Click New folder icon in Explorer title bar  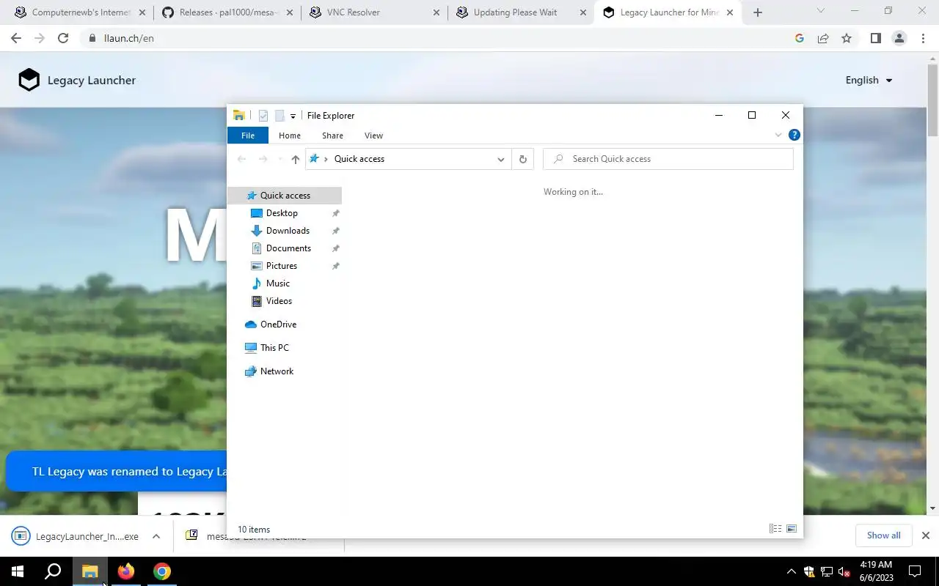[x=279, y=116]
